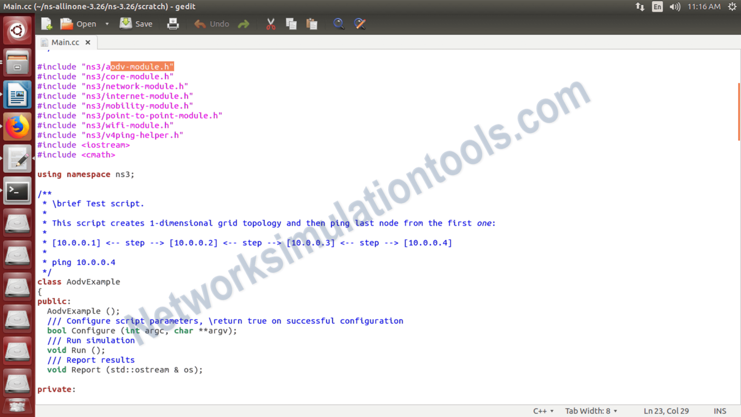Viewport: 741px width, 417px height.
Task: Print the Main.cc document
Action: click(173, 24)
